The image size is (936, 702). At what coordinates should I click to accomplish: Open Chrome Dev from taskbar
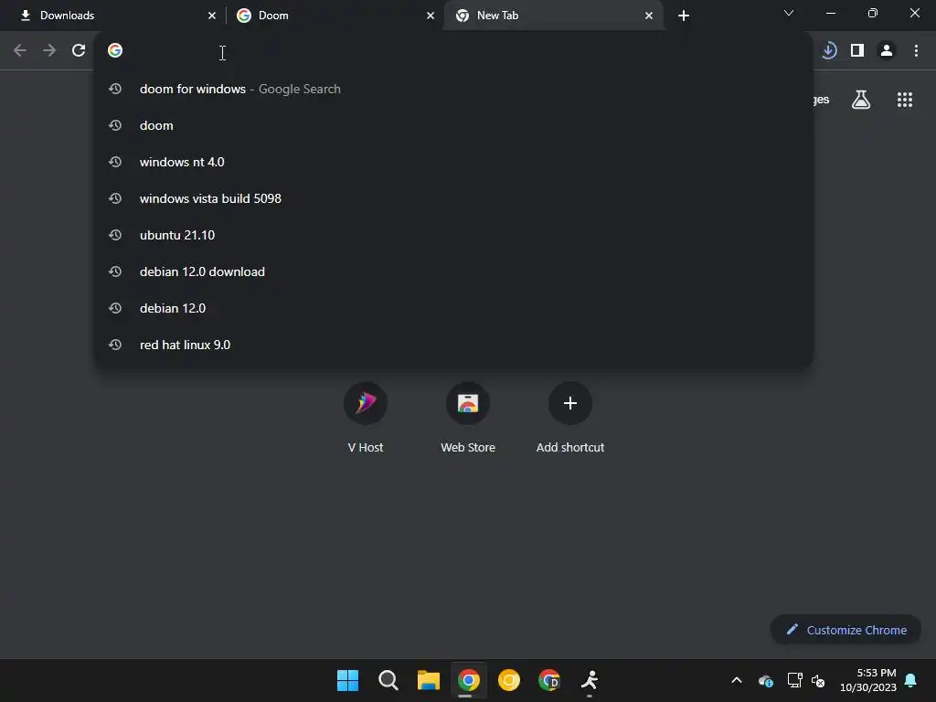[549, 680]
